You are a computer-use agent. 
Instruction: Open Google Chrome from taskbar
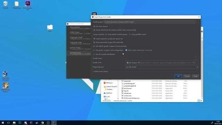[x=42, y=123]
